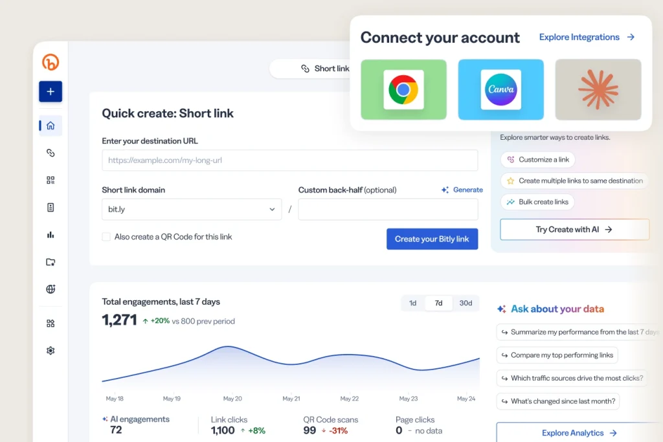Click the May 24 axis label
The width and height of the screenshot is (663, 442).
tap(466, 399)
